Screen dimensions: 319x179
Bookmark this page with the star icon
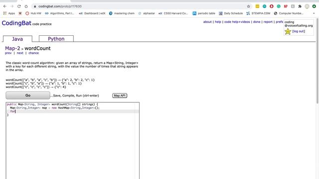(248, 6)
